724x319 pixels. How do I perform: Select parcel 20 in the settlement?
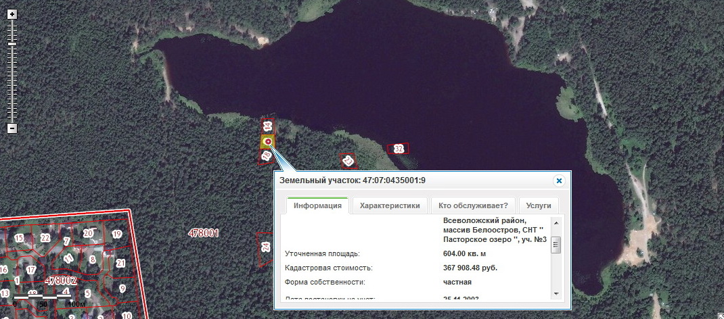[88, 233]
